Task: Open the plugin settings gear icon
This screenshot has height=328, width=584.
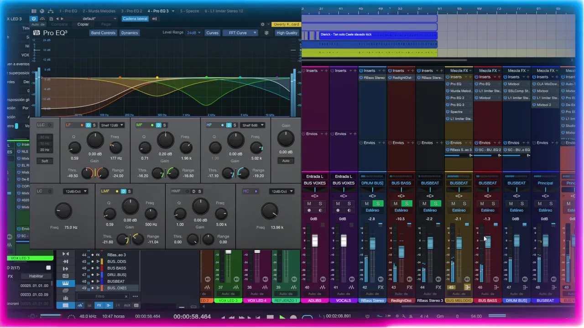Action: pyautogui.click(x=262, y=24)
